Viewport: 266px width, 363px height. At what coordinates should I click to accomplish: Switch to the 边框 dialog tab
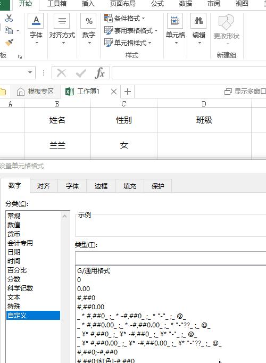(101, 186)
